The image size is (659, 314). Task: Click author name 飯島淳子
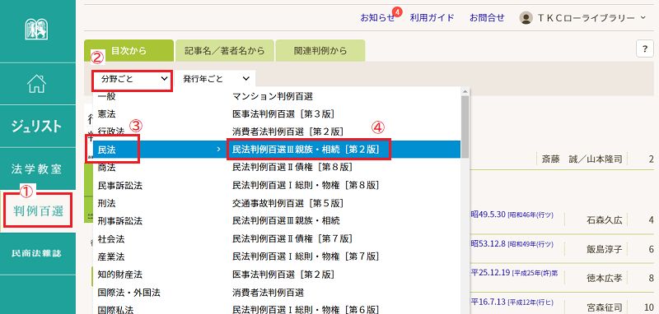(605, 249)
